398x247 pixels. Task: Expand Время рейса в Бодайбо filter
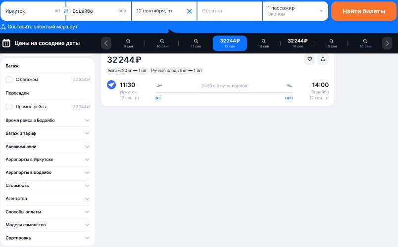click(48, 120)
